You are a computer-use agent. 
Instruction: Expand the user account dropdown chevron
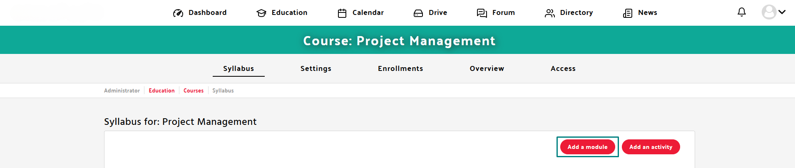(782, 12)
